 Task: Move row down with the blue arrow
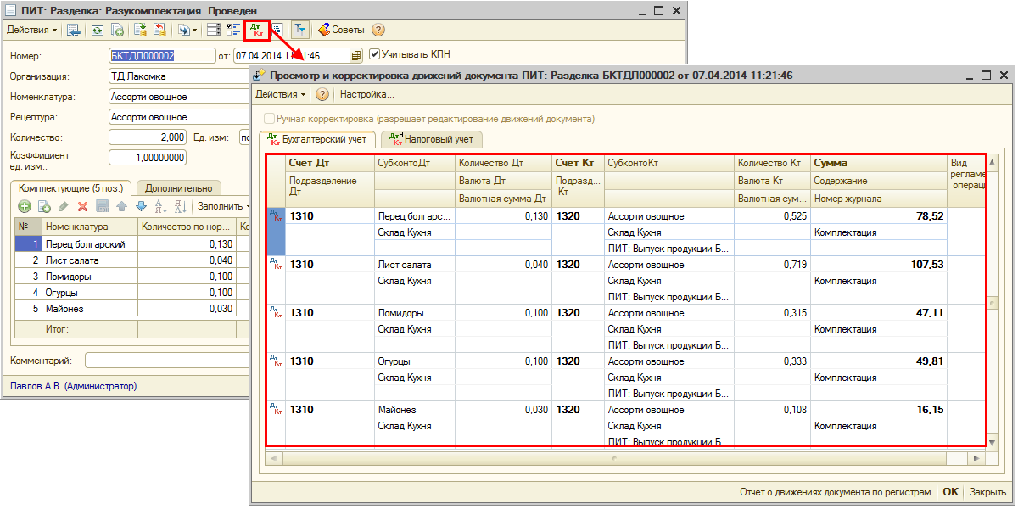141,206
